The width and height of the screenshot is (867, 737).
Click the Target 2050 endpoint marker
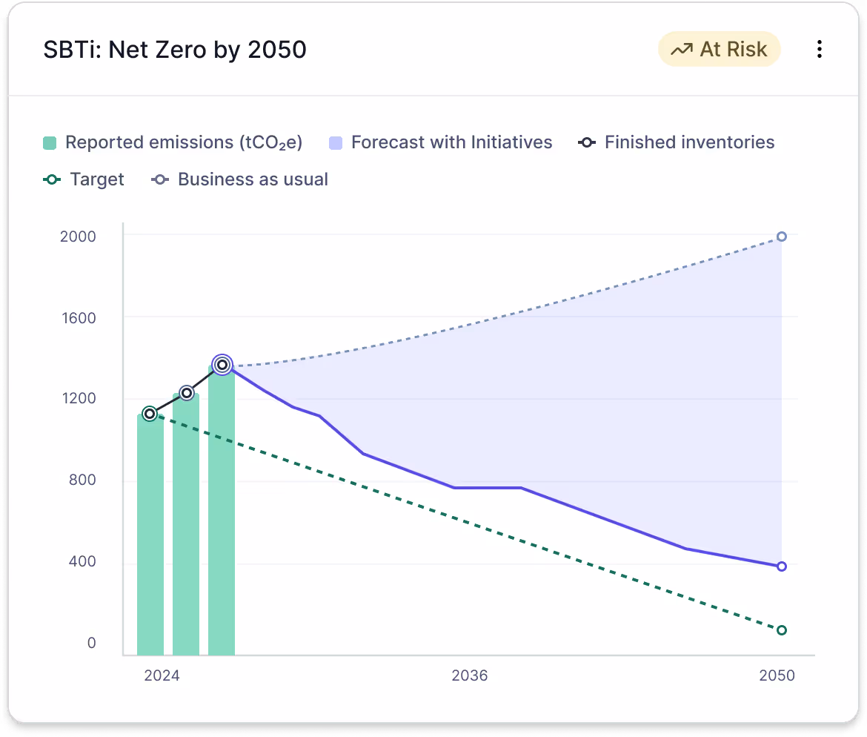pyautogui.click(x=782, y=630)
